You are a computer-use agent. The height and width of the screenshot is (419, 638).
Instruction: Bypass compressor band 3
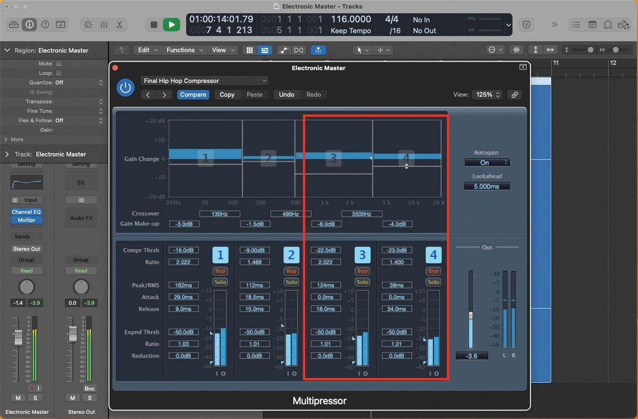pyautogui.click(x=362, y=271)
